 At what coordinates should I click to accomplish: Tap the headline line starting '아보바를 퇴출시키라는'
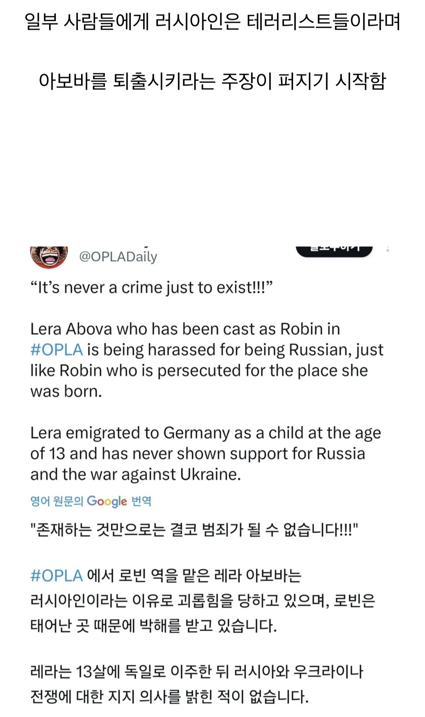click(212, 81)
